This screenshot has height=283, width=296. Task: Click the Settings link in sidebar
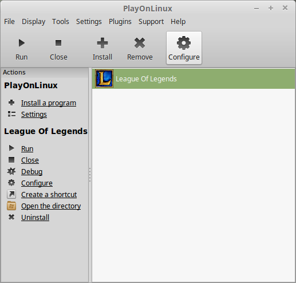34,115
